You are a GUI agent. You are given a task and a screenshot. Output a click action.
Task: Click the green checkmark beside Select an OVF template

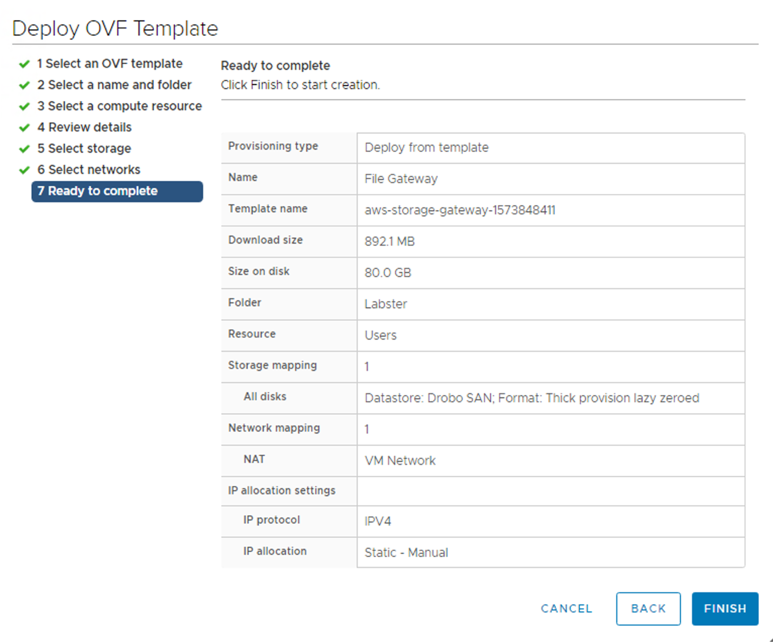point(24,64)
